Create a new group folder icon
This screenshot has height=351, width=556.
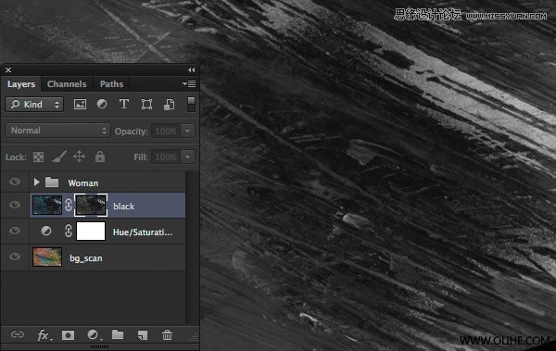[x=118, y=334]
